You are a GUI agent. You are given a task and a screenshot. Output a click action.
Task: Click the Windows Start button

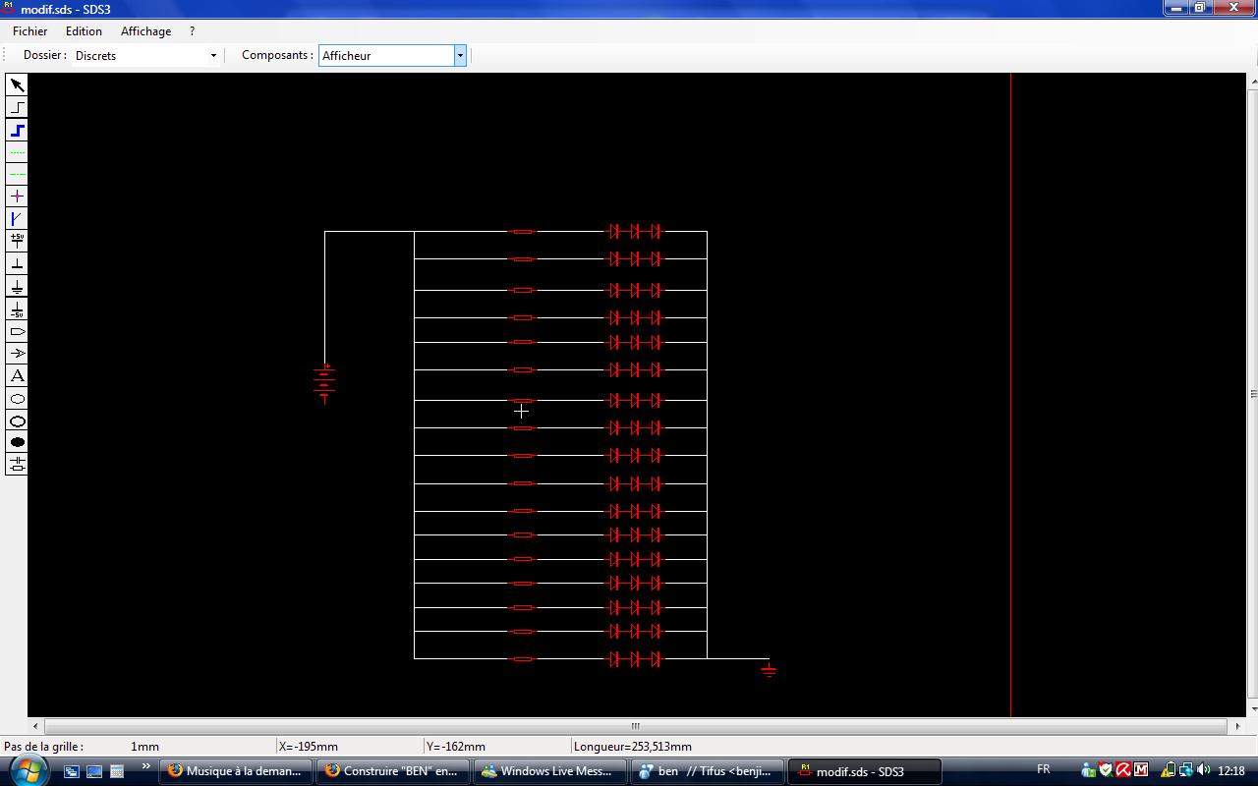click(27, 771)
